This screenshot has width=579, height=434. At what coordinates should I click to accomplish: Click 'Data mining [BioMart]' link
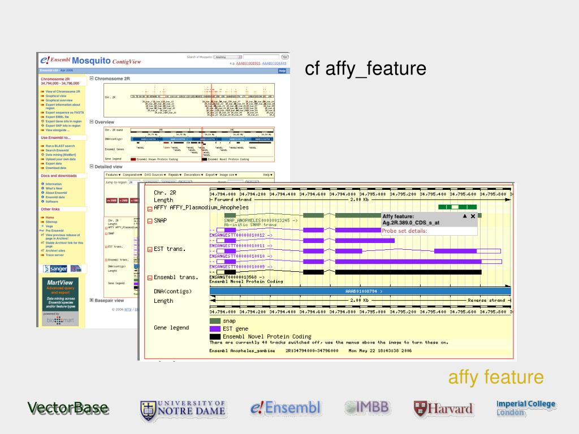(61, 155)
